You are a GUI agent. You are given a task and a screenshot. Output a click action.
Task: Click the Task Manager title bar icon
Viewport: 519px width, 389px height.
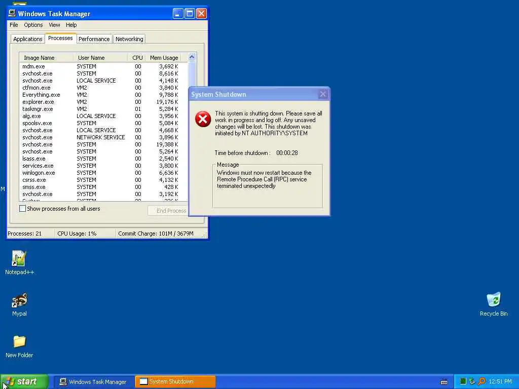(12, 13)
